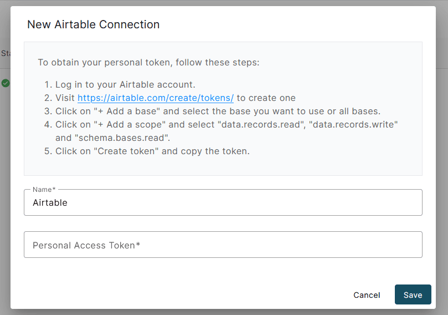Click the Name* field label

[x=44, y=190]
